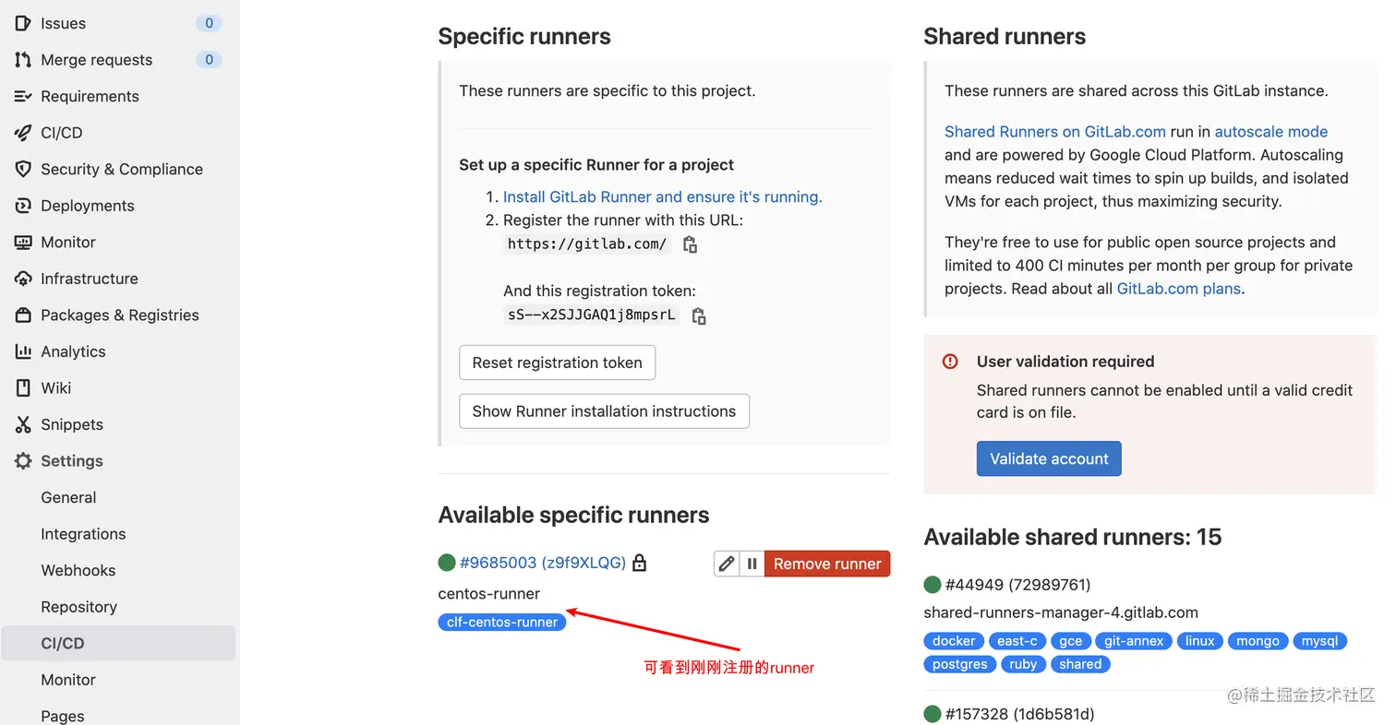1396x725 pixels.
Task: Click the Wiki book icon
Action: point(23,387)
